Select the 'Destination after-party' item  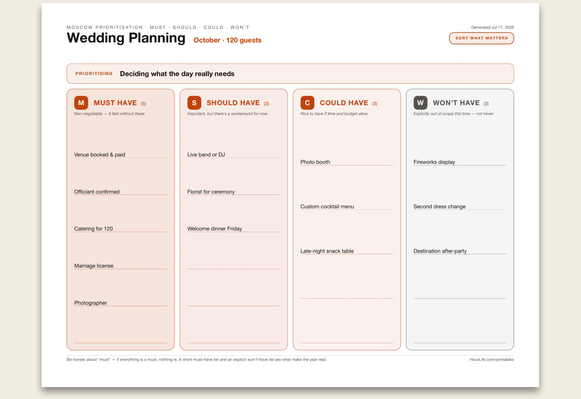pos(440,251)
